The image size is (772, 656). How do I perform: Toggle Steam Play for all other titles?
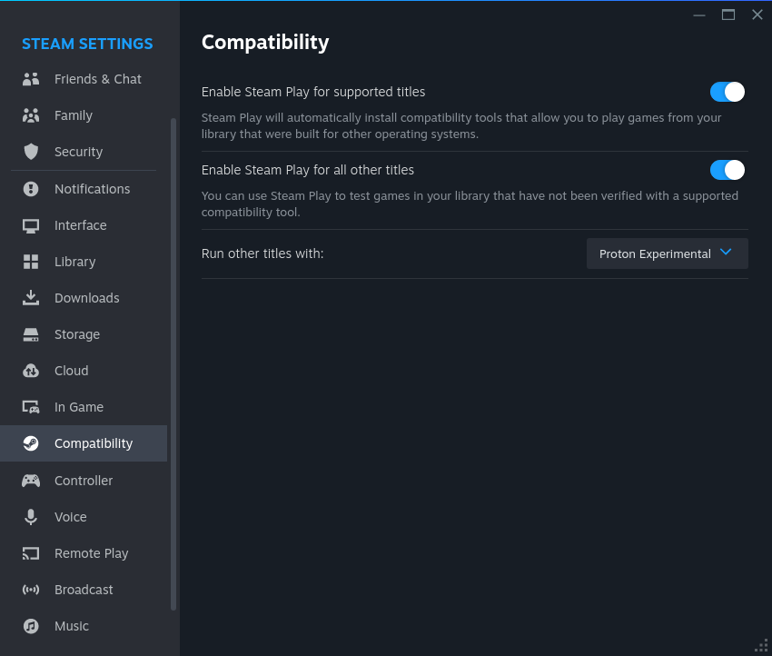(727, 170)
